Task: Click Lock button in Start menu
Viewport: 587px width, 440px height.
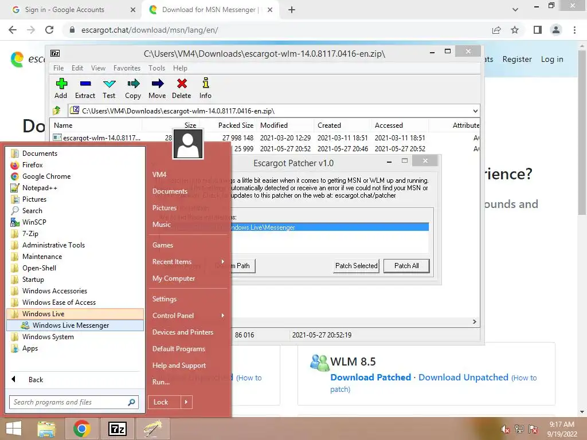Action: pyautogui.click(x=165, y=402)
